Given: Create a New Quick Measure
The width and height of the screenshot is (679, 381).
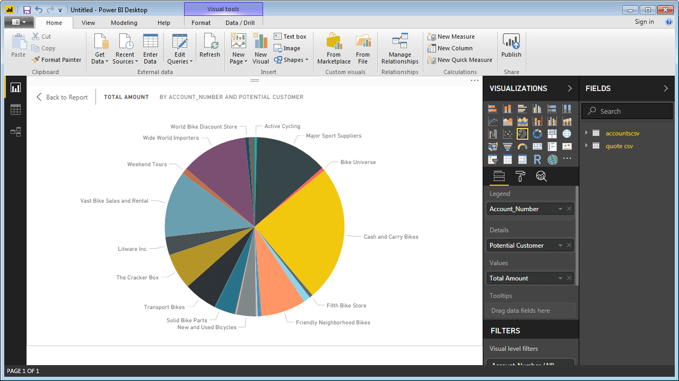Looking at the screenshot, I should [460, 60].
